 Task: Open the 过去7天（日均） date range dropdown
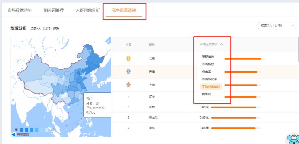coord(277,25)
